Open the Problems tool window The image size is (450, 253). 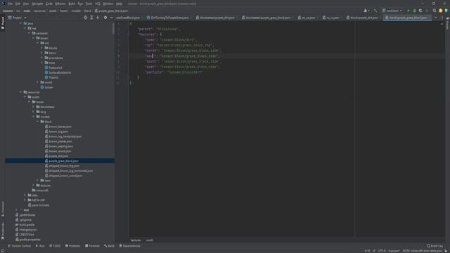tap(72, 246)
